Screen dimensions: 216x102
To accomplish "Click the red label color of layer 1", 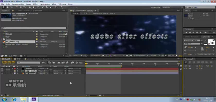I will pos(15,69).
